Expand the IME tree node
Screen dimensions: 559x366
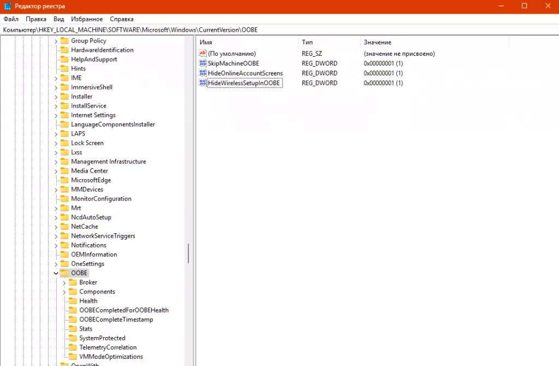(57, 78)
